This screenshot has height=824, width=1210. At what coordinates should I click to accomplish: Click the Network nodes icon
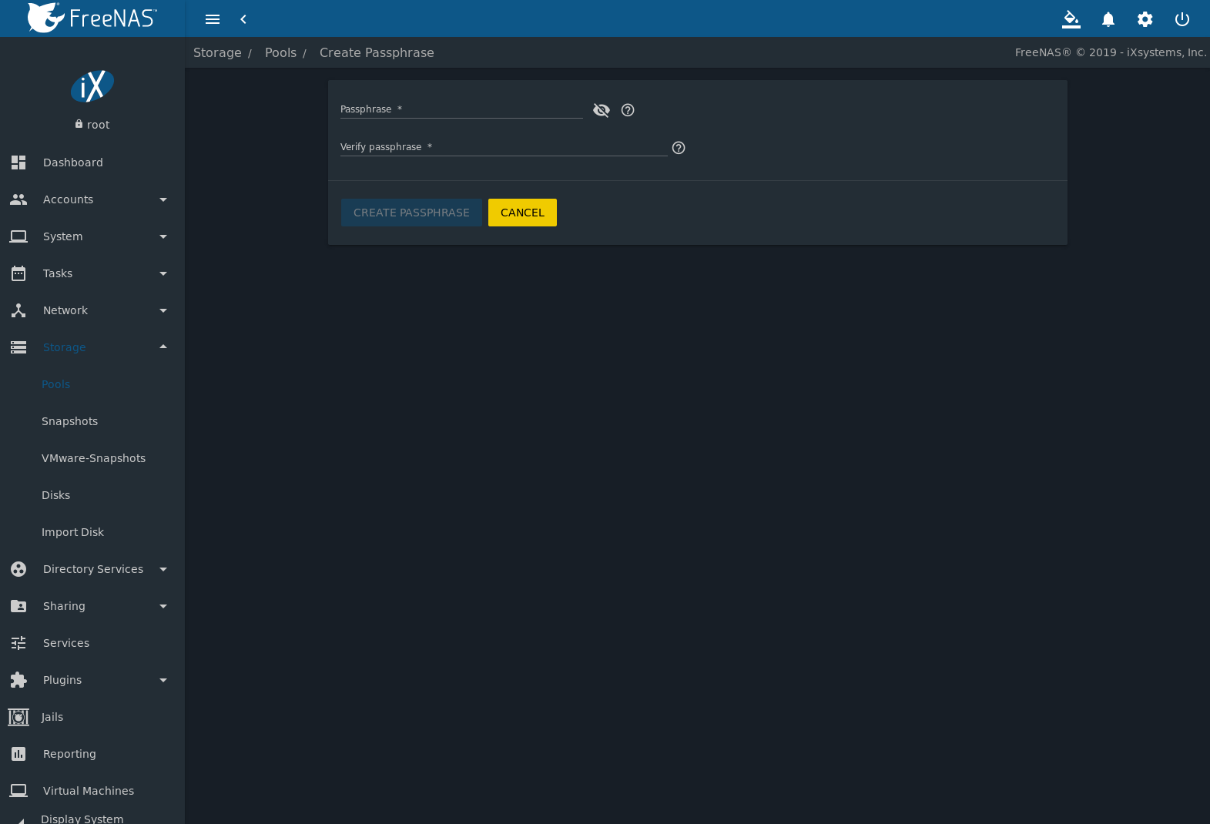click(x=18, y=310)
